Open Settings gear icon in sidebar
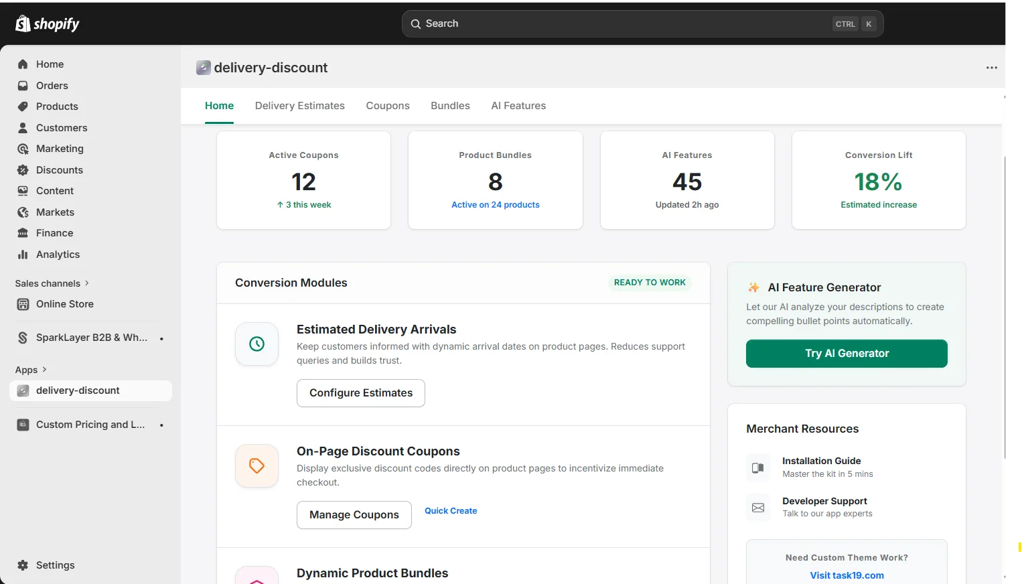This screenshot has height=584, width=1022. pos(23,565)
